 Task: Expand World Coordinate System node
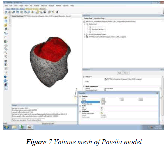(x=84, y=34)
